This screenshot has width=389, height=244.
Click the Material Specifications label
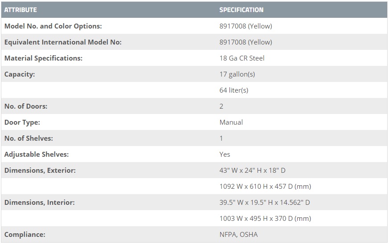(43, 58)
